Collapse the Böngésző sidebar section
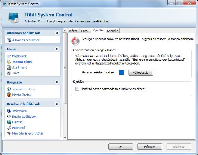The height and width of the screenshot is (155, 198). 57,82
